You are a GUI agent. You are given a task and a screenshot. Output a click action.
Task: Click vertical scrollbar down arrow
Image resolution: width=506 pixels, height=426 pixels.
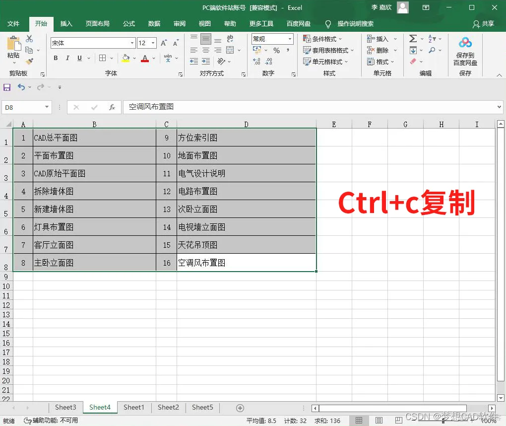(501, 398)
